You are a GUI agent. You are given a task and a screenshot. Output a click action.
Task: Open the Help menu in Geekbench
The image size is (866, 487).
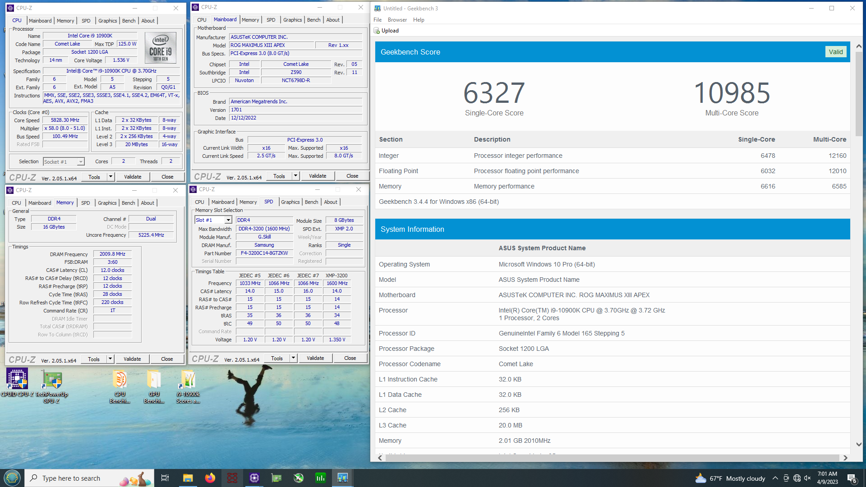coord(419,20)
